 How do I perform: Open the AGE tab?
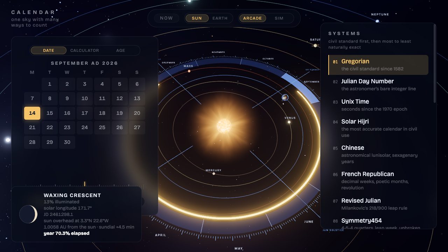[x=120, y=50]
